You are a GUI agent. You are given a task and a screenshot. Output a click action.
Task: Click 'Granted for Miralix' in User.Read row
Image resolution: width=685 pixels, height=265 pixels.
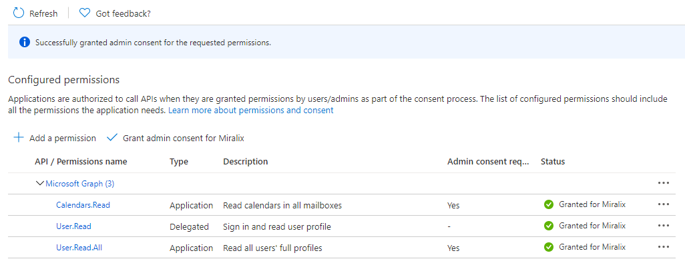592,226
